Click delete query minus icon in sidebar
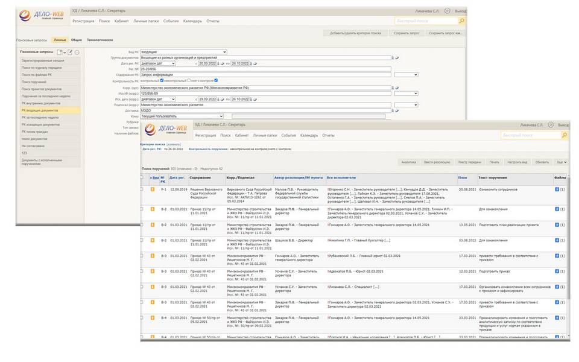579x362 pixels. [77, 52]
